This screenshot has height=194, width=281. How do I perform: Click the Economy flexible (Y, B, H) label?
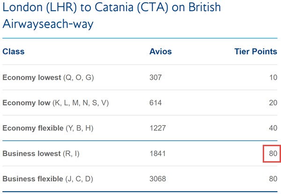[48, 128]
